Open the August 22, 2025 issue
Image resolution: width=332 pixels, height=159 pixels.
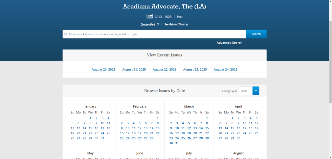coord(164,69)
